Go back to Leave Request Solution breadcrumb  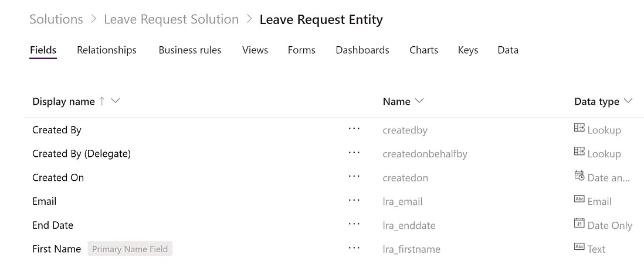coord(171,19)
